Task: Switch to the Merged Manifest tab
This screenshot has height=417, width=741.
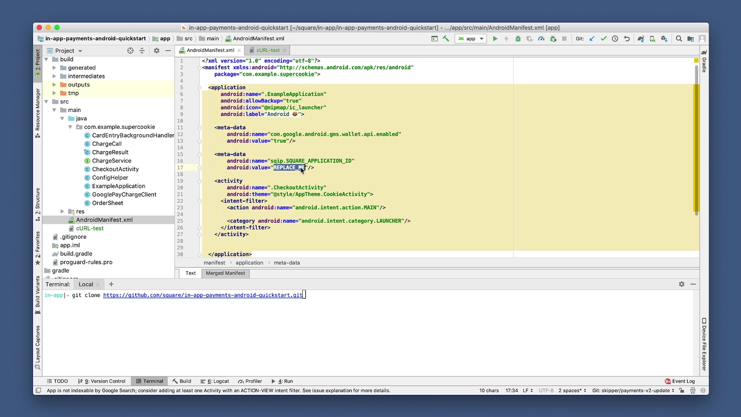Action: point(225,273)
